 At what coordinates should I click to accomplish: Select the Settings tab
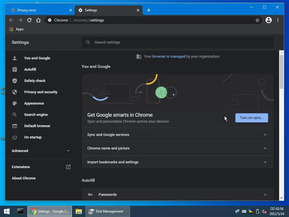pyautogui.click(x=109, y=10)
